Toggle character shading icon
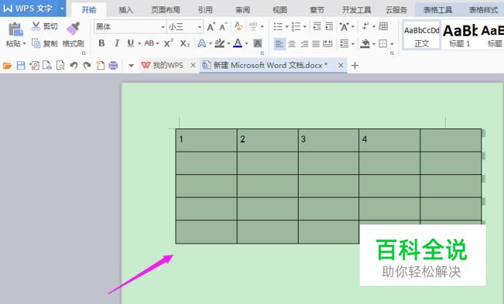504x304 pixels. 258,43
